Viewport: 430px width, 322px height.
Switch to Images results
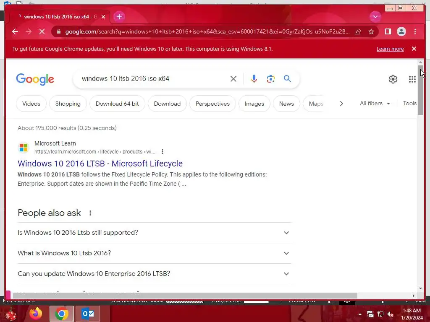coord(254,104)
